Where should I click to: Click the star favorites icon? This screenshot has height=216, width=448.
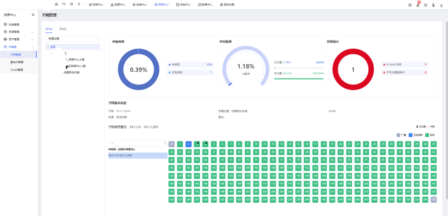coord(71,4)
